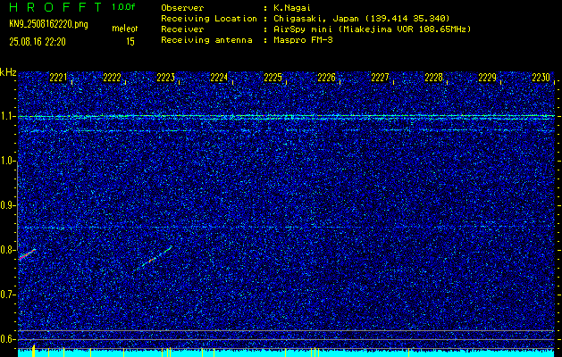Viewport: 562px width, 357px height.
Task: Select the 2222 time marker
Action: 112,78
